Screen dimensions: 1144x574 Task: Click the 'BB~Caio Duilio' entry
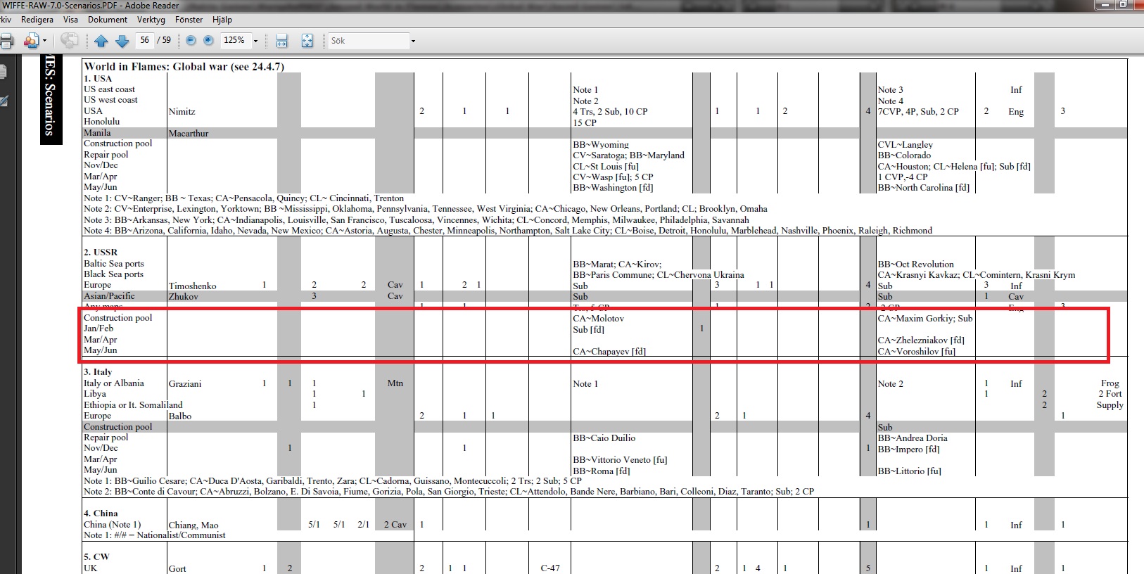[x=604, y=438]
